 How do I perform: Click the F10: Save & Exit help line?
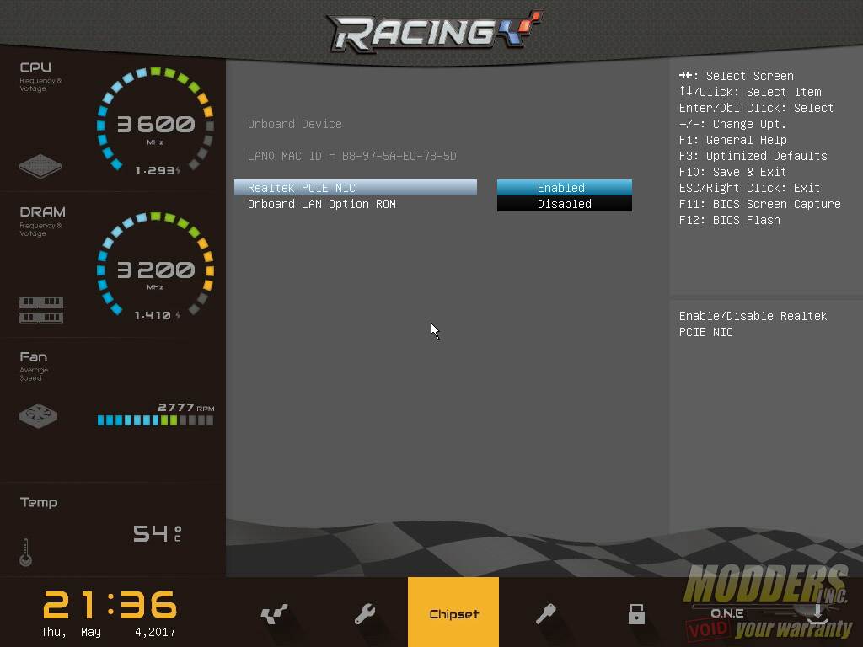(x=732, y=172)
